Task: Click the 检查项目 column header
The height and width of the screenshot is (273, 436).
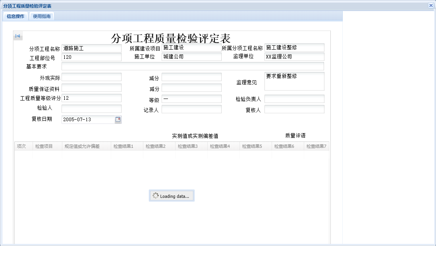Action: [x=46, y=146]
